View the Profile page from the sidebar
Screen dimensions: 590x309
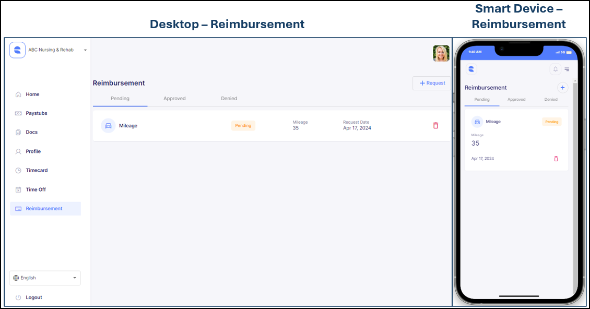pyautogui.click(x=32, y=151)
